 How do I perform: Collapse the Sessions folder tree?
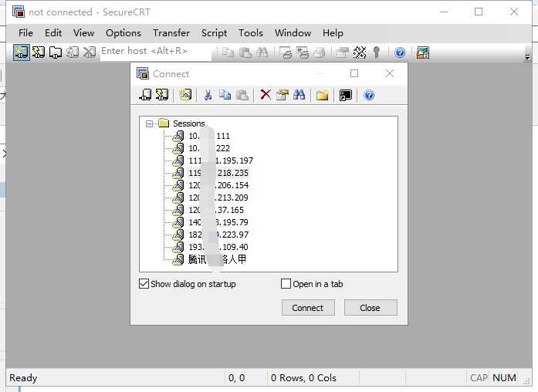pyautogui.click(x=149, y=123)
